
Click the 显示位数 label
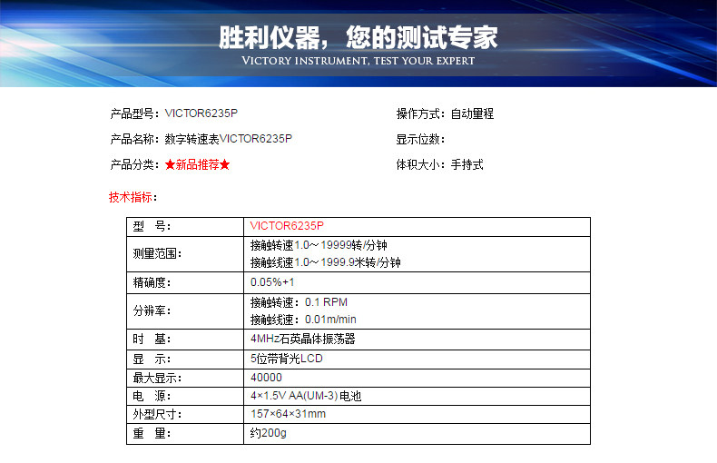click(420, 139)
